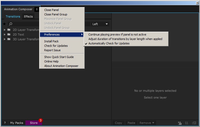Click the Copy button
Image resolution: width=200 pixels, height=127 pixels.
point(119,123)
